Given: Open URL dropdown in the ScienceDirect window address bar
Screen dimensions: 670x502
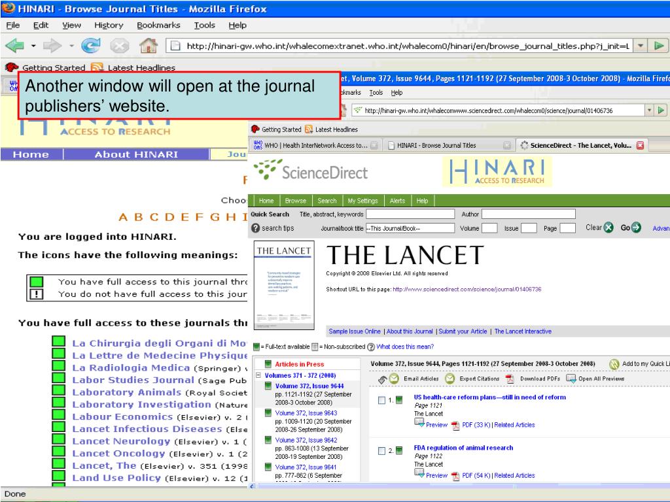Looking at the screenshot, I should coord(649,110).
